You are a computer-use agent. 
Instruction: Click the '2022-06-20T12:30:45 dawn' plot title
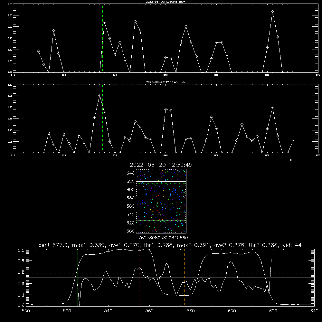point(166,2)
